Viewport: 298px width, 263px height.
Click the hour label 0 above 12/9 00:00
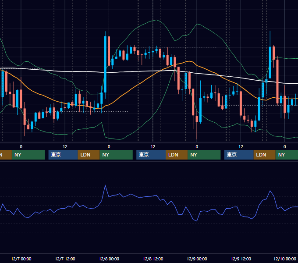point(197,147)
